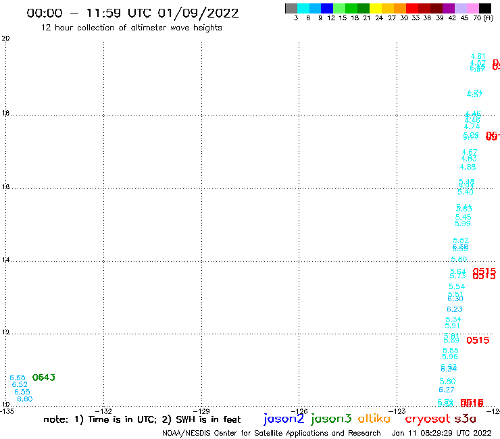Click the cyan swatch in the wave height scale
Image resolution: width=500 pixels, height=439 pixels.
click(x=303, y=8)
